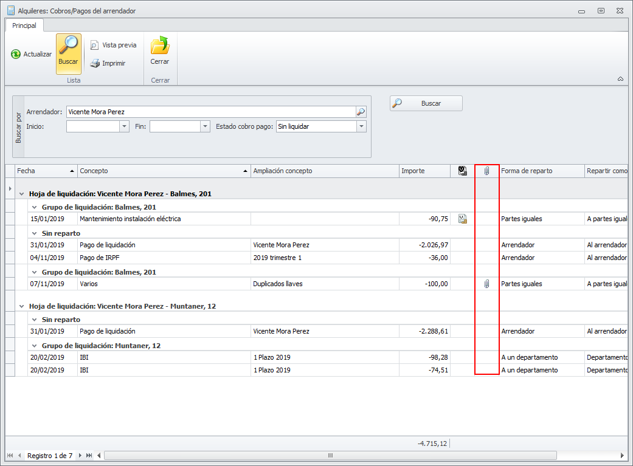Click the Arrendador lookup magnifier icon
The image size is (633, 466).
click(x=361, y=112)
